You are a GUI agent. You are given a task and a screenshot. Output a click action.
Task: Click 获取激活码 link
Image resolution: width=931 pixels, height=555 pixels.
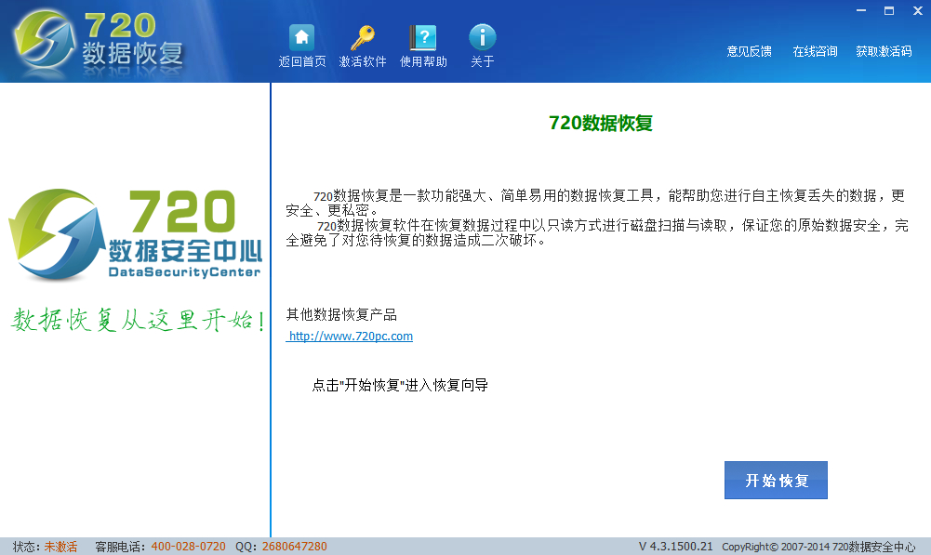(884, 52)
